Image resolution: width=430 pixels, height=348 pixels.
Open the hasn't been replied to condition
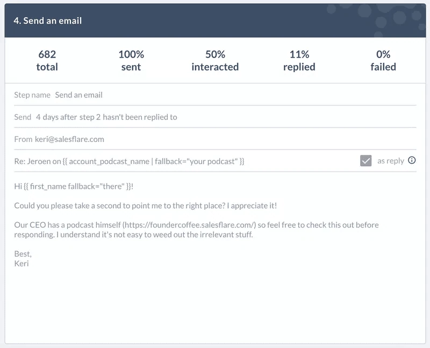tap(140, 117)
